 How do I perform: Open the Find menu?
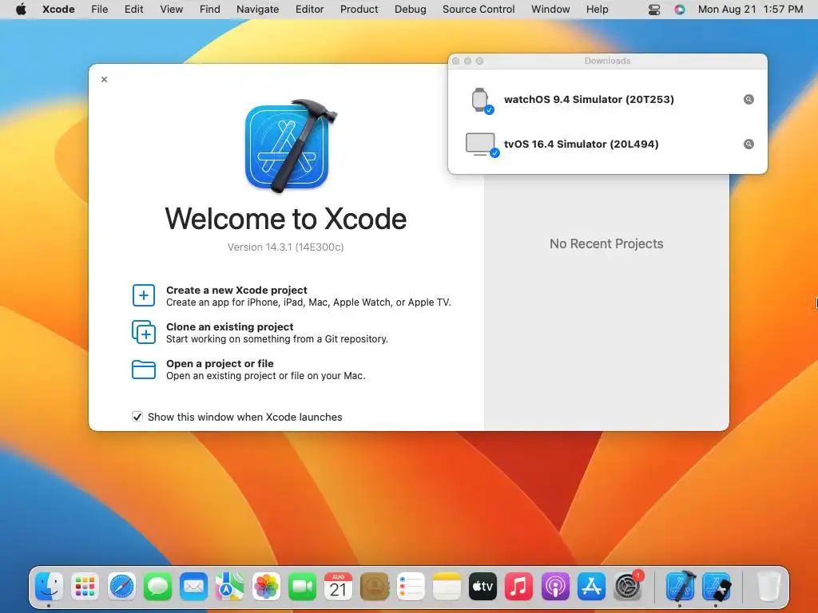tap(210, 10)
